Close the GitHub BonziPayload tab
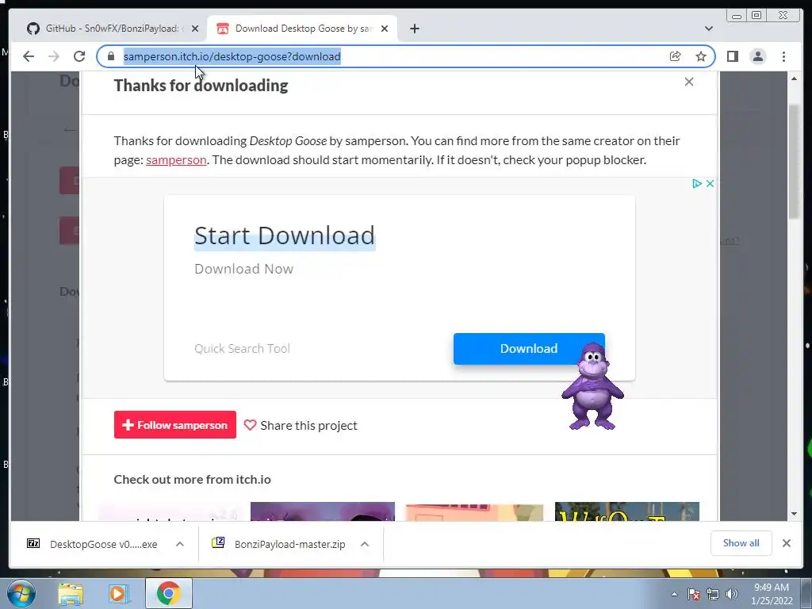 click(195, 29)
